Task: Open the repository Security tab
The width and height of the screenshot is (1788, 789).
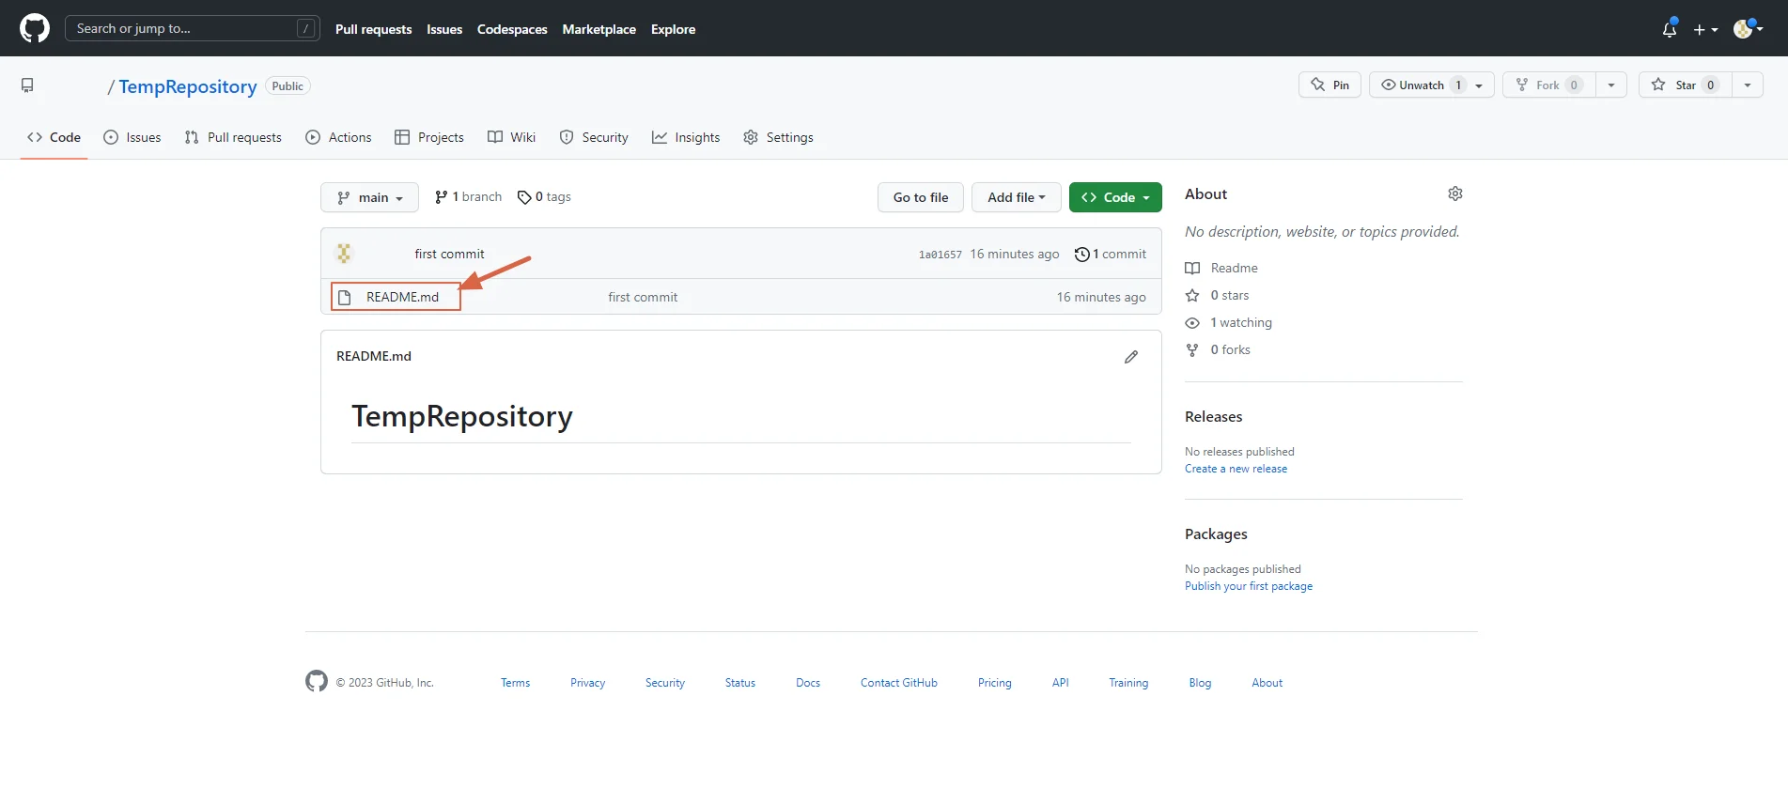Action: pyautogui.click(x=594, y=137)
